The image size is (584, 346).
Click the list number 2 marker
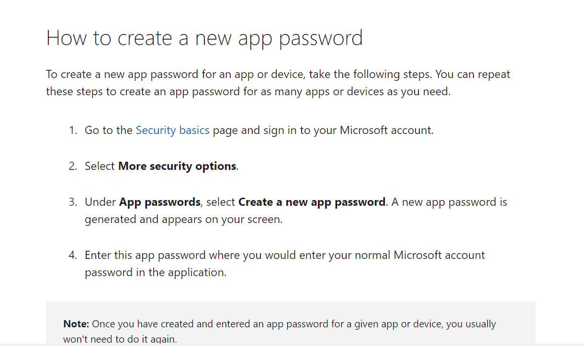click(72, 166)
